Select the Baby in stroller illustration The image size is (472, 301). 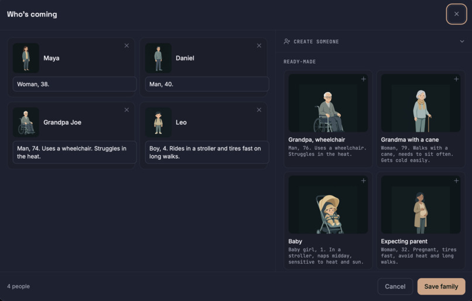pyautogui.click(x=328, y=205)
